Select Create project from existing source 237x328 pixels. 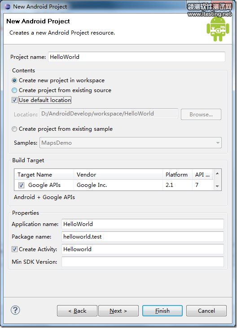pos(14,90)
